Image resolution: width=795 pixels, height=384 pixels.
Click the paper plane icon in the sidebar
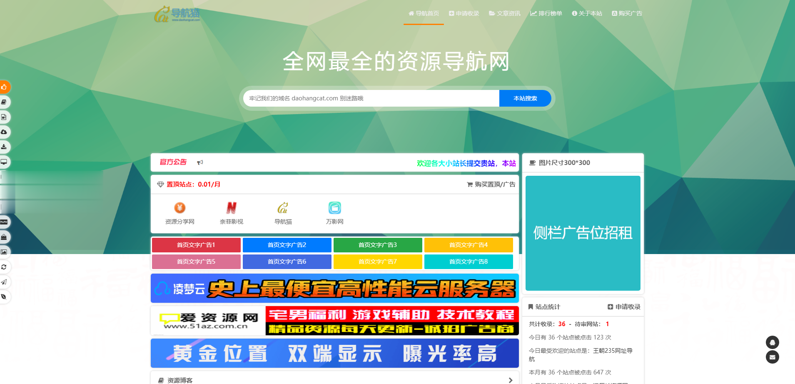tap(5, 282)
